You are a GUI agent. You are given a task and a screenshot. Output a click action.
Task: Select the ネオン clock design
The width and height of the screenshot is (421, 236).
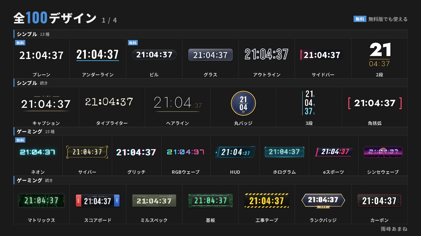coord(38,156)
